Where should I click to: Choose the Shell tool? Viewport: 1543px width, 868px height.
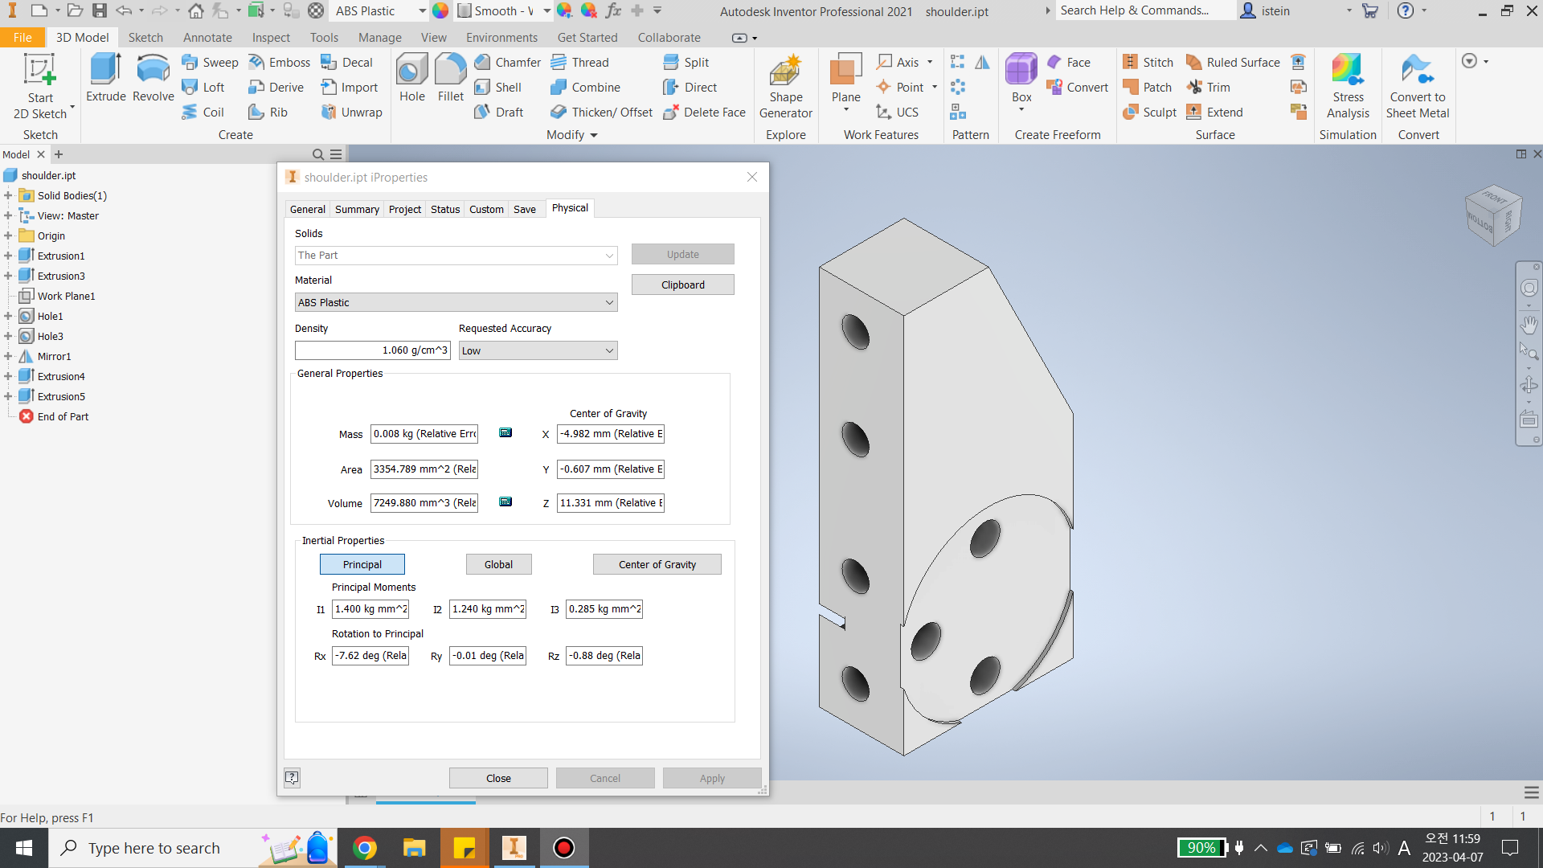(497, 87)
